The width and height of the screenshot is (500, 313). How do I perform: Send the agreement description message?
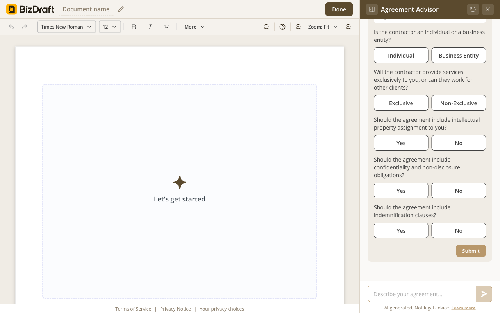coord(484,294)
